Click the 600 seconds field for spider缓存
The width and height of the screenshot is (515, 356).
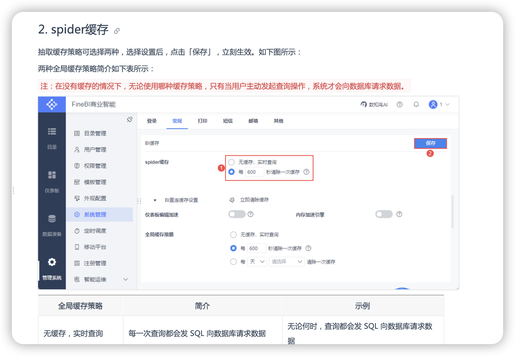click(x=255, y=172)
